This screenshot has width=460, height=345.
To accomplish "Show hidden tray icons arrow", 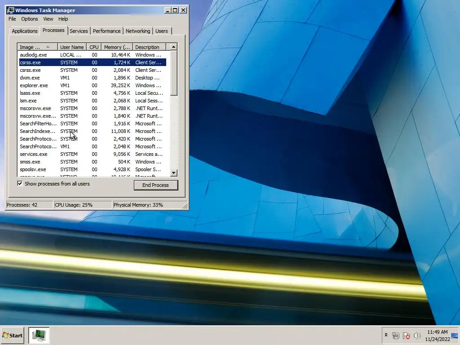I will pyautogui.click(x=386, y=335).
